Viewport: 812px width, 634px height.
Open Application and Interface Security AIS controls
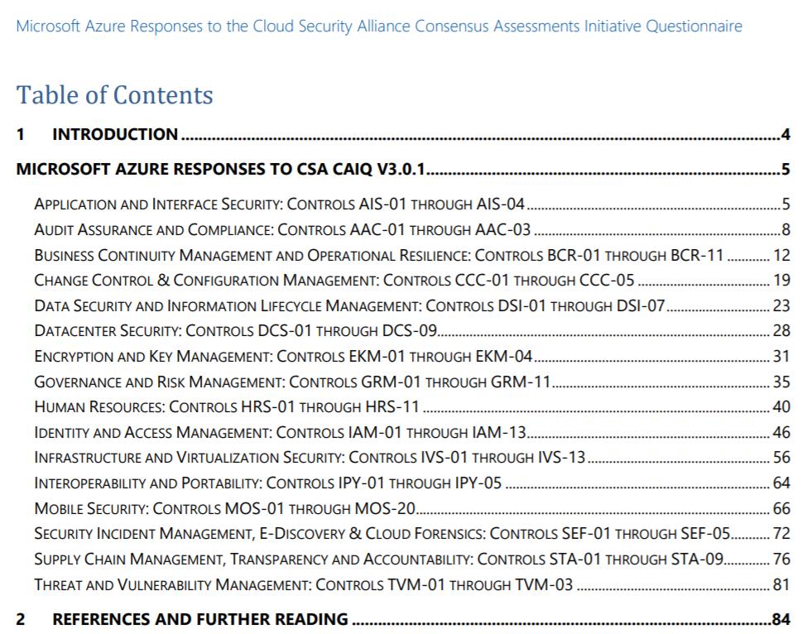click(412, 204)
